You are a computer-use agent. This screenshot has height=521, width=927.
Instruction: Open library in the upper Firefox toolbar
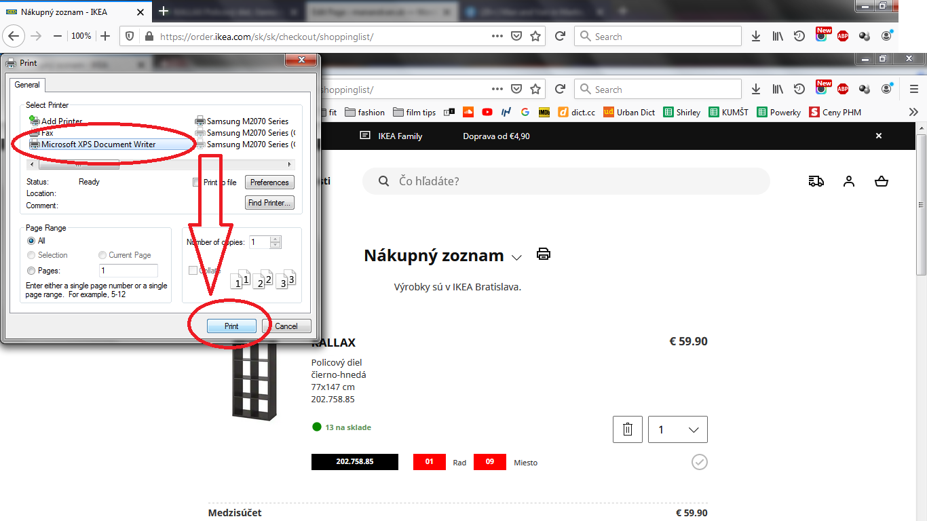(778, 37)
